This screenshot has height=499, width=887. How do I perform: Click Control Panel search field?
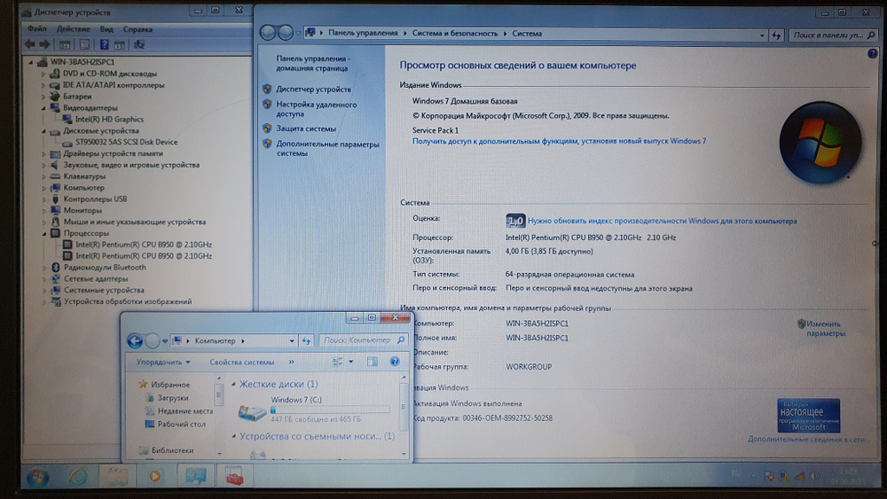[833, 35]
